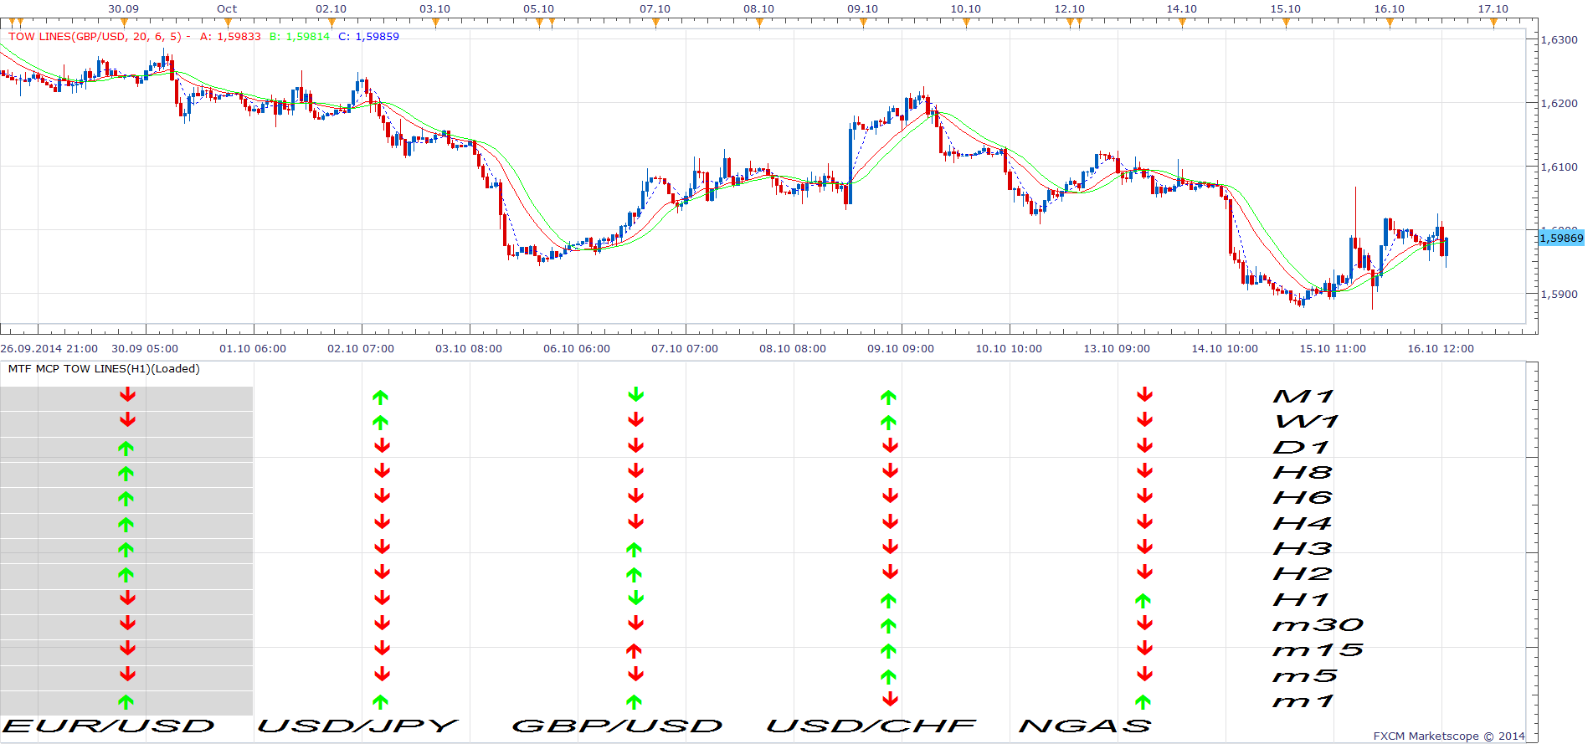This screenshot has height=744, width=1593.
Task: Select the orange marker under 02.10 date
Action: coord(331,23)
